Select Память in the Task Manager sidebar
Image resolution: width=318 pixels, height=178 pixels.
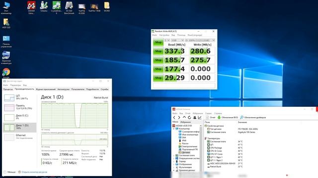click(x=19, y=107)
